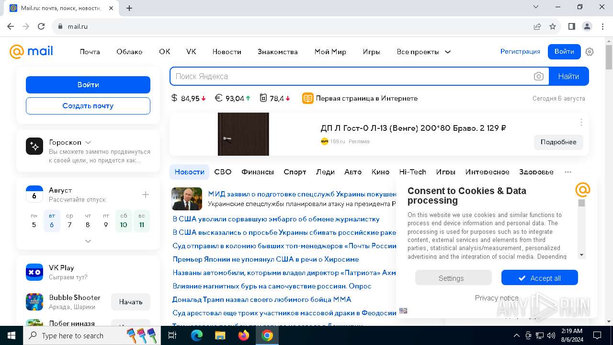Expand the Гороскоп sign selector
Image resolution: width=613 pixels, height=345 pixels.
click(x=88, y=142)
